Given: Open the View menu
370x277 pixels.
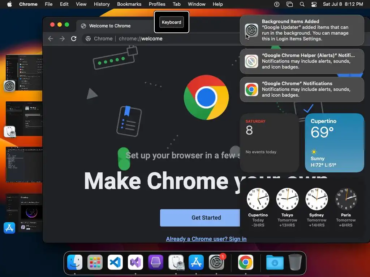Looking at the screenshot, I should 81,4.
